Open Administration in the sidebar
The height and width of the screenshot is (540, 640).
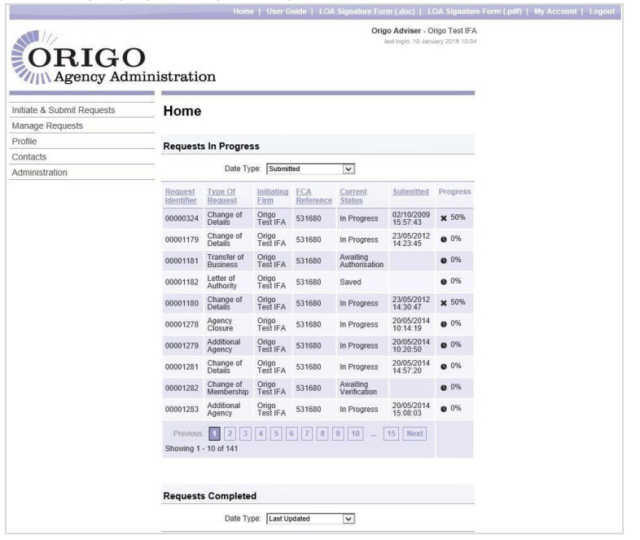pos(39,172)
